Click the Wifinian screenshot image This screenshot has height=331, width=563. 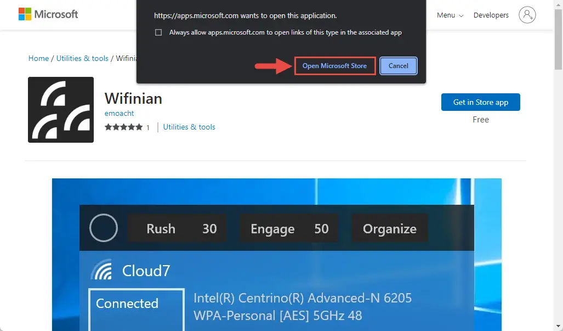pos(276,255)
